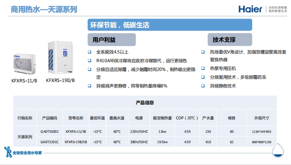
Task: Click the 天源系列 cell in the table
Action: coord(25,137)
